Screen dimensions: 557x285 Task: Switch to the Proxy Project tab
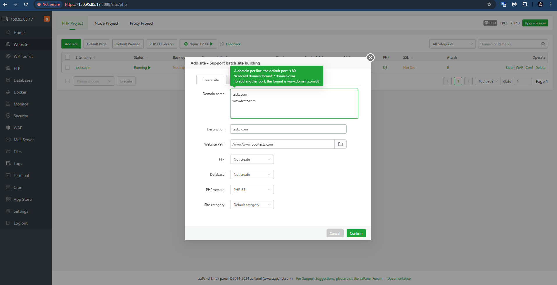[x=142, y=23]
